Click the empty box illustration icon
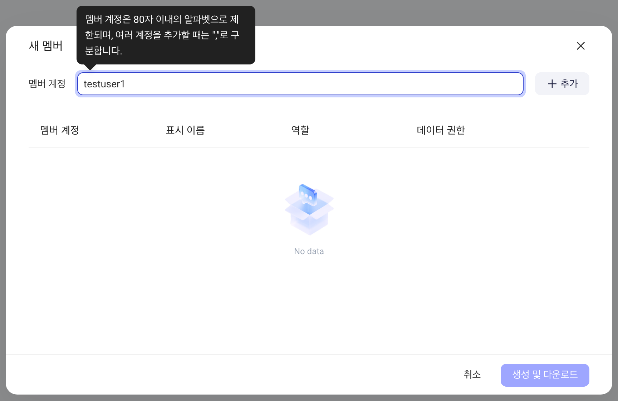 [309, 209]
